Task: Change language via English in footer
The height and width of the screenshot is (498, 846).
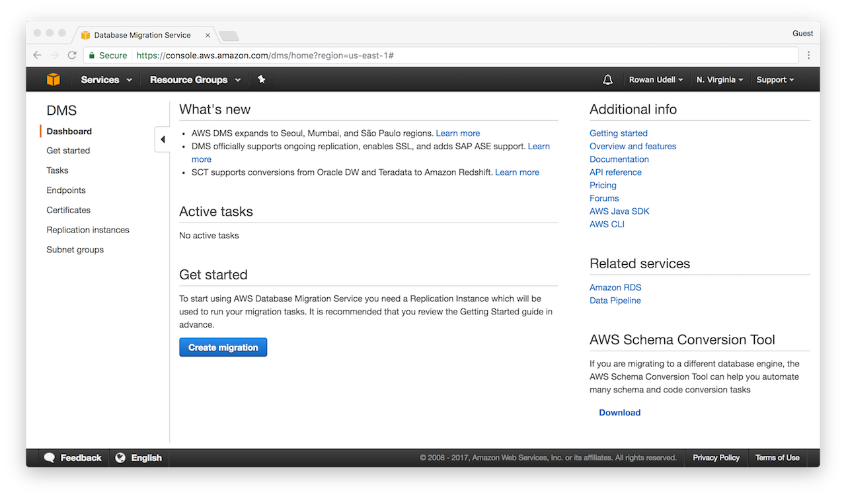Action: tap(139, 458)
